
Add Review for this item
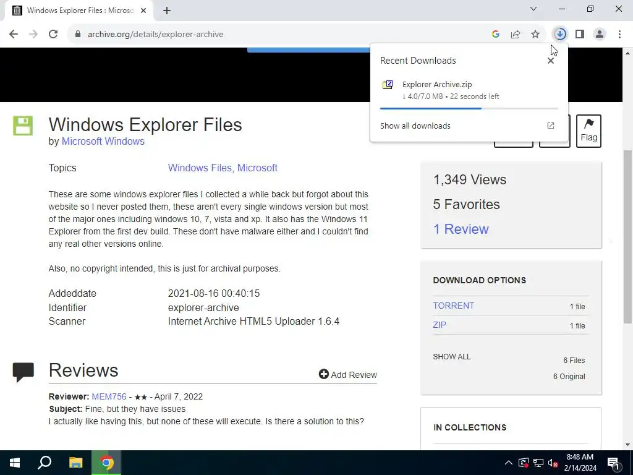point(347,374)
